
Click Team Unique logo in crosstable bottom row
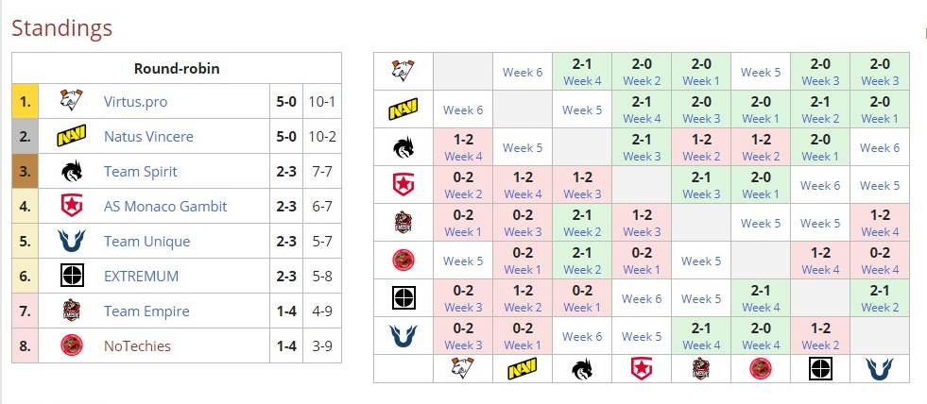880,369
